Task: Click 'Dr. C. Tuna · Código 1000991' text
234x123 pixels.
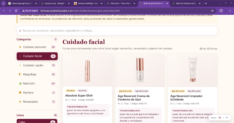Action: [x=80, y=100]
